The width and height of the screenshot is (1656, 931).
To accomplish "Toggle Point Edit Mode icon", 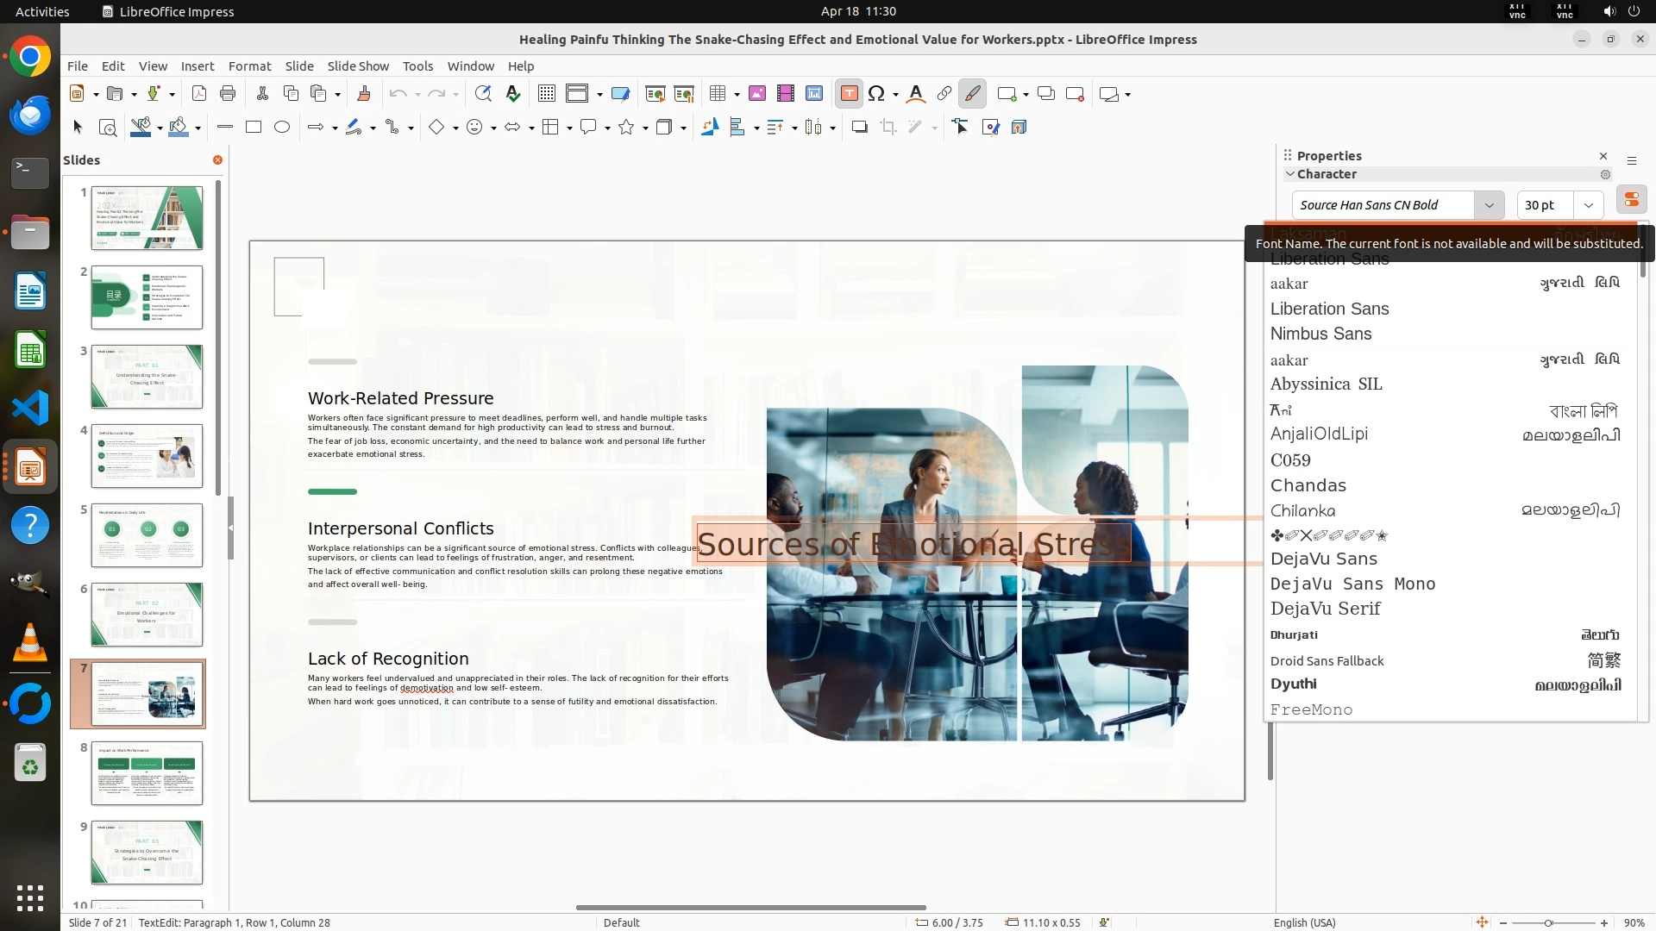I will click(960, 128).
